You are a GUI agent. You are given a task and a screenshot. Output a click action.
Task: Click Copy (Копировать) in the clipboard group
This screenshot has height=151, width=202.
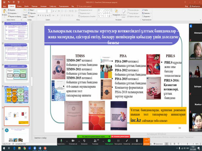[12, 13]
